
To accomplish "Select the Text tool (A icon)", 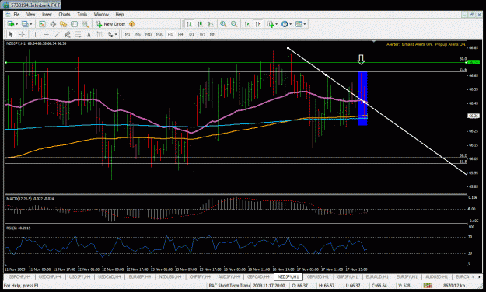I will point(89,34).
